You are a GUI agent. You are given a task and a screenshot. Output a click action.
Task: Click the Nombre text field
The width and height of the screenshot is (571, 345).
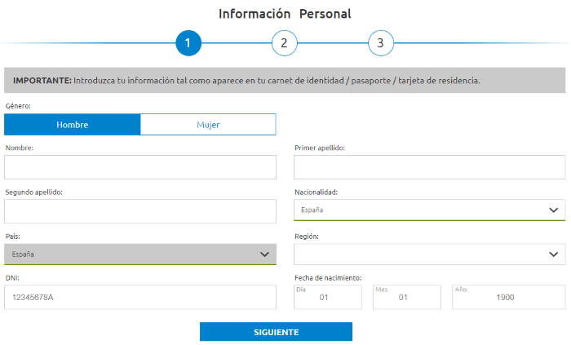click(140, 167)
